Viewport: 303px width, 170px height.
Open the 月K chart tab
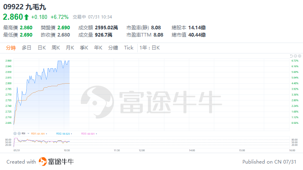pos(70,48)
